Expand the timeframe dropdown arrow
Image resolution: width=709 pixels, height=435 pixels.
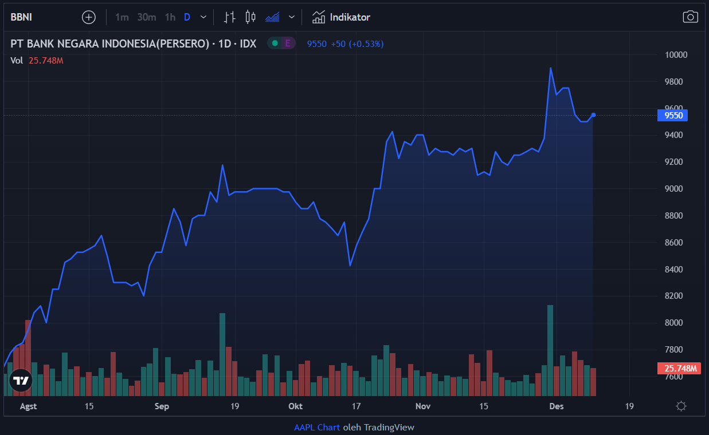pos(203,17)
